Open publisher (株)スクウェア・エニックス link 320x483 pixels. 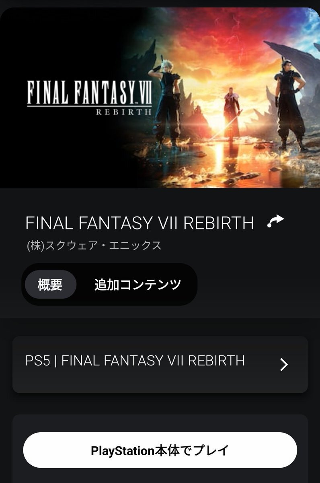[94, 245]
